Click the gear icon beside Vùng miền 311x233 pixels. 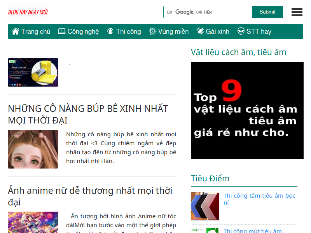(152, 31)
